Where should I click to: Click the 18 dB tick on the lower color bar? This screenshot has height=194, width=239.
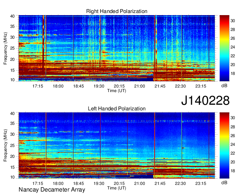pos(233,171)
